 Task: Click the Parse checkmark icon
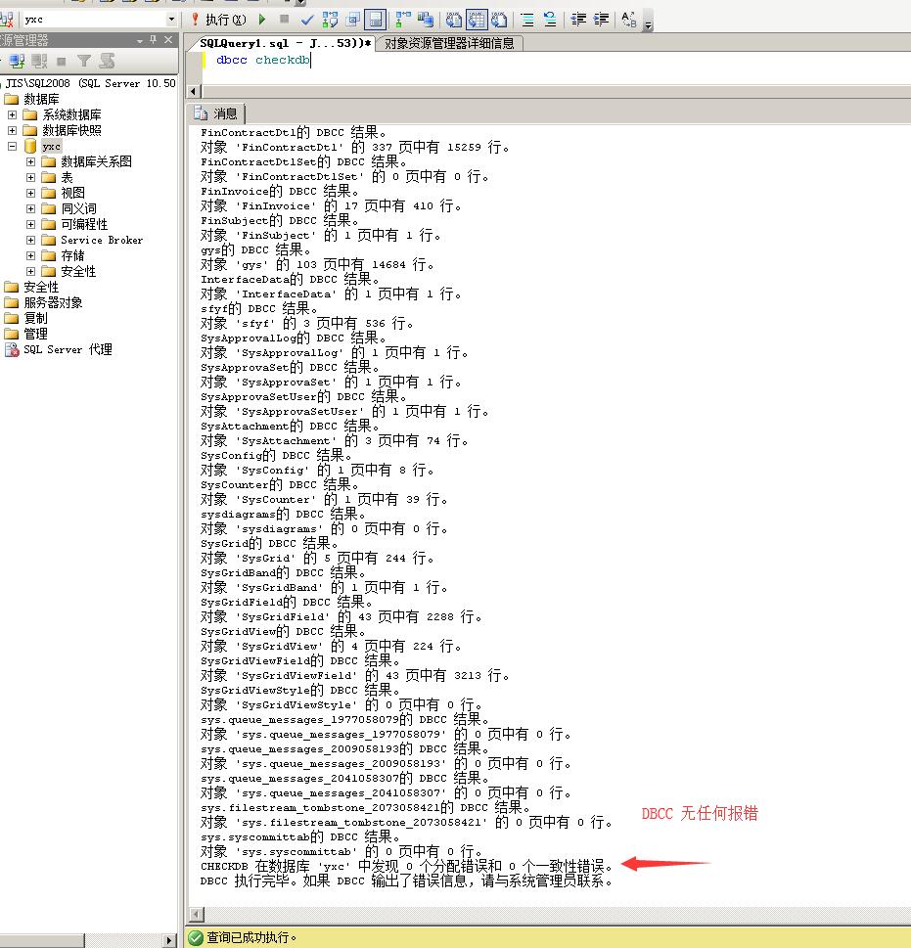point(307,20)
